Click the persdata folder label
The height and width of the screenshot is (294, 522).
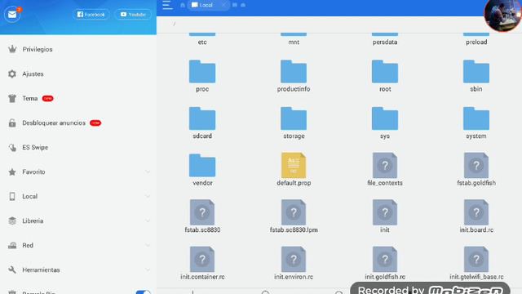coord(385,42)
